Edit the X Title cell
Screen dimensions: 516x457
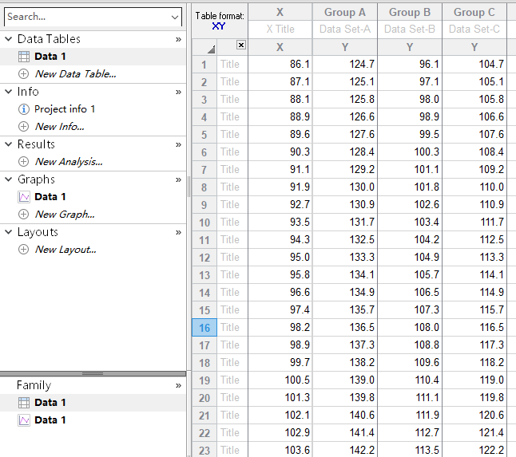[280, 30]
